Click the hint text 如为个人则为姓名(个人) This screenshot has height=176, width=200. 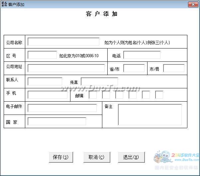point(125,43)
